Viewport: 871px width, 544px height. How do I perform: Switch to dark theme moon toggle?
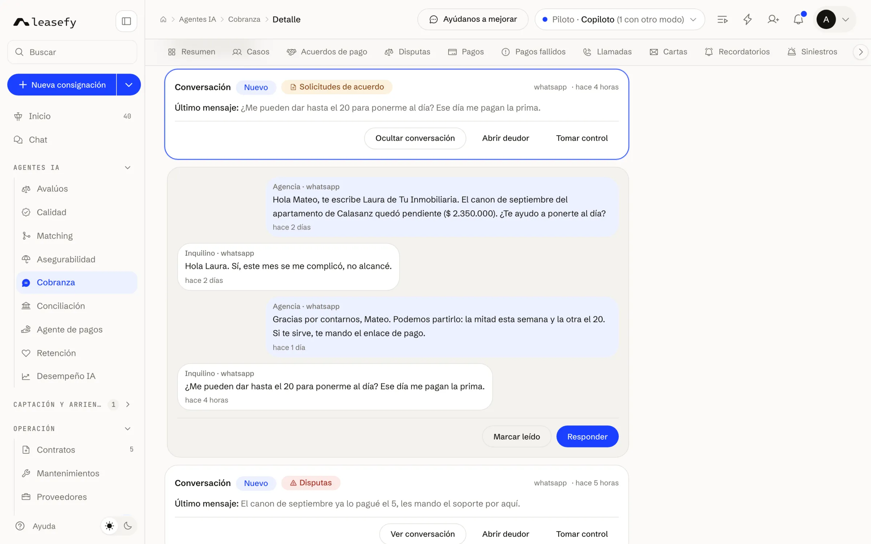128,526
